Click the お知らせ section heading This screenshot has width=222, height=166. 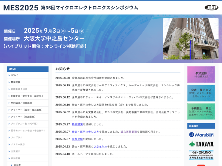[63, 69]
